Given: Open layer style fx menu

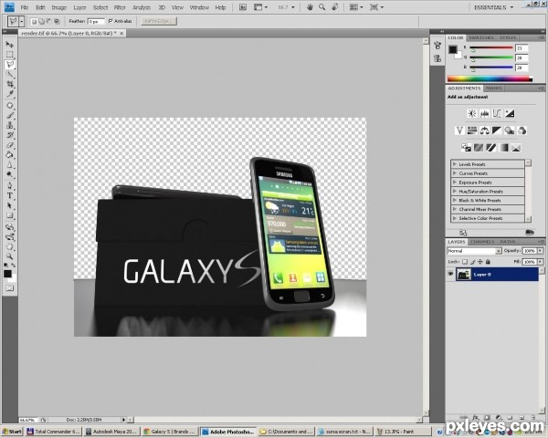Looking at the screenshot, I should click(475, 417).
